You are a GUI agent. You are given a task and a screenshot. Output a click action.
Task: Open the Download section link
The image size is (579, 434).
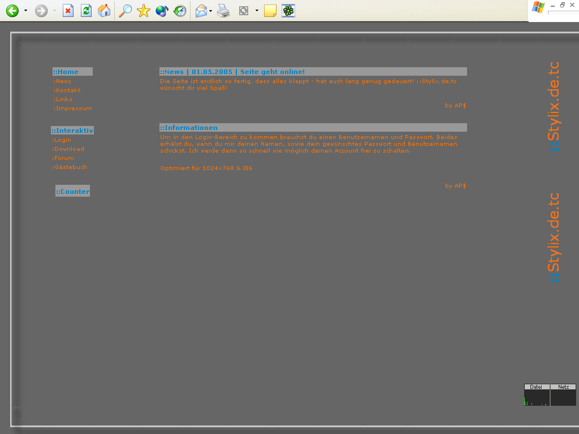tap(69, 149)
